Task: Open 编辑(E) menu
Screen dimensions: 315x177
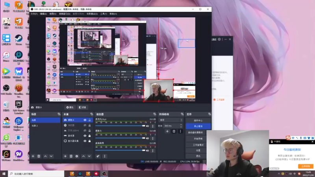Action: coord(43,14)
